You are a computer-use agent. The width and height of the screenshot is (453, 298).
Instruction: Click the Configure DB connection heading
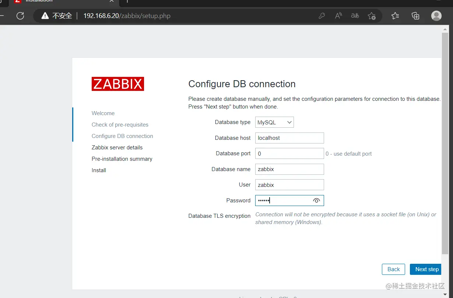click(242, 84)
